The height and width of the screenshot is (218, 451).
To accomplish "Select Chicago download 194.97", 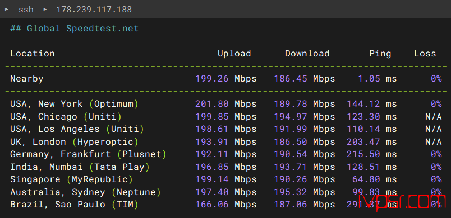I will (291, 117).
